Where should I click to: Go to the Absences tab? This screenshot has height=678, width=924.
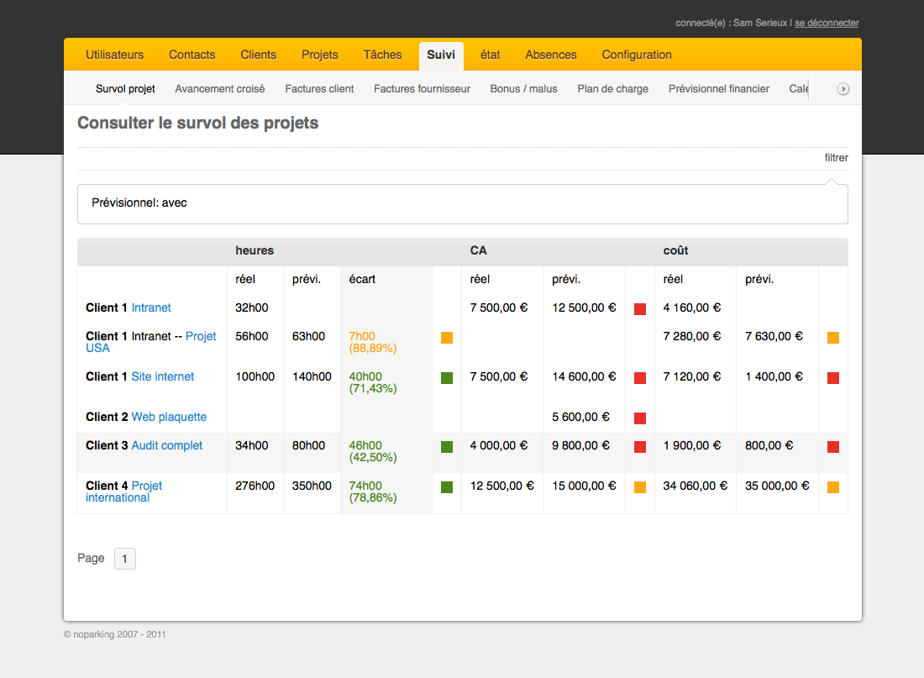551,55
